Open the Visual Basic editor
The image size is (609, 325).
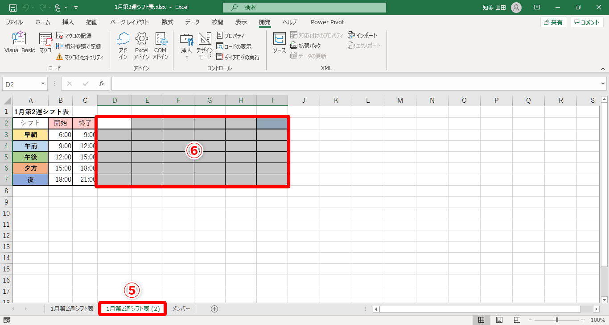click(20, 43)
